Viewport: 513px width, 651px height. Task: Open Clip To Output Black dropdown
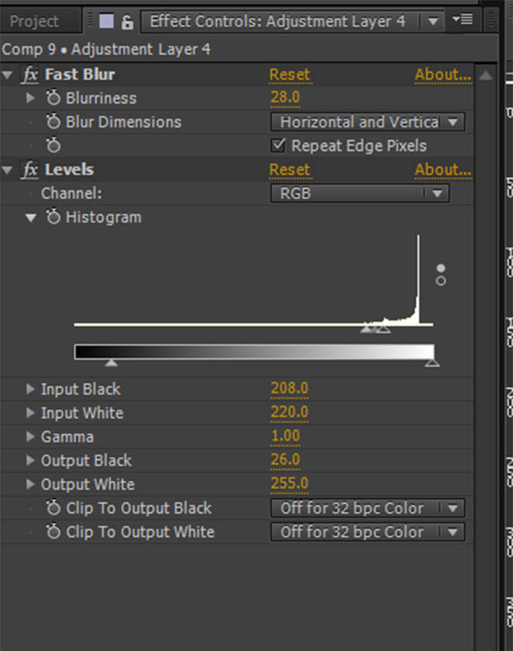click(x=367, y=508)
